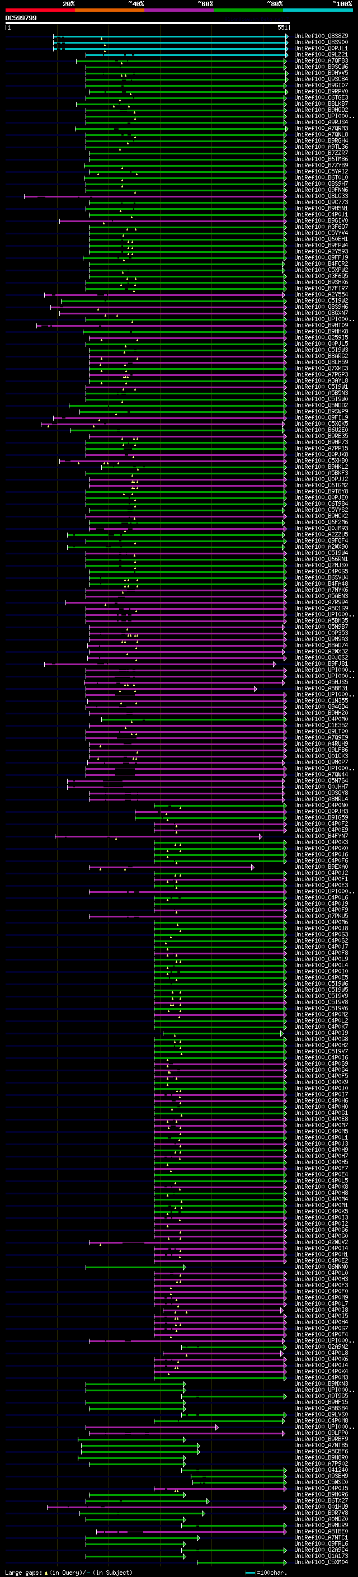Click the UniRef100_A8MRL4 label

point(321,799)
